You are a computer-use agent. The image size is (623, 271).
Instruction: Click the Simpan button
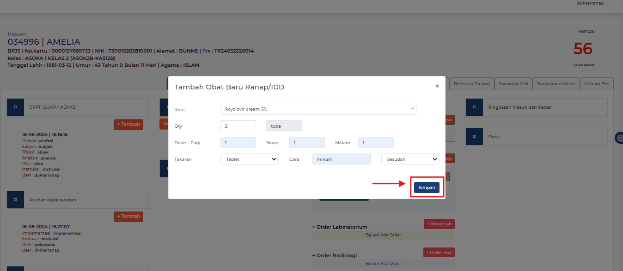pyautogui.click(x=426, y=188)
